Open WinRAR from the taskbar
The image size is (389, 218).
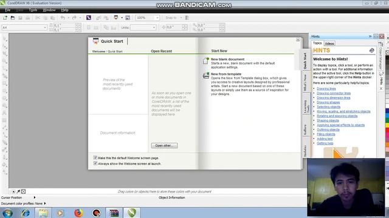114,213
